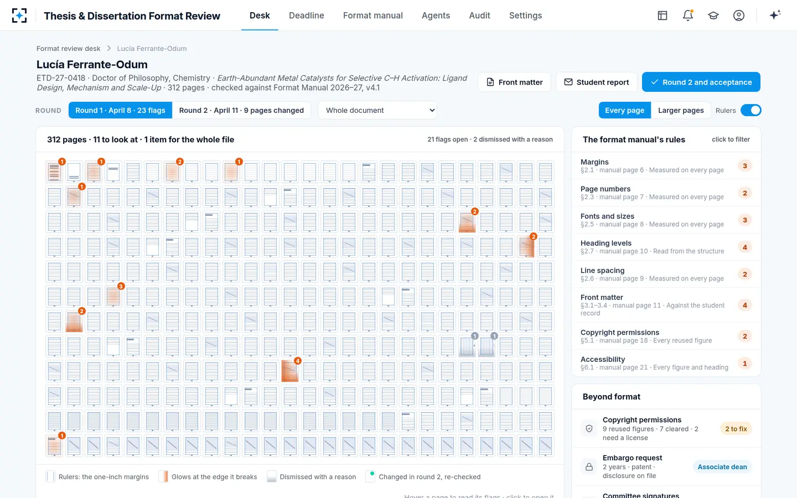The width and height of the screenshot is (797, 498).
Task: Select Round 2 · April 11 round
Action: click(x=241, y=110)
